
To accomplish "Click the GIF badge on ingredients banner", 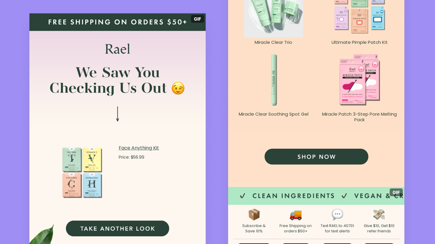I will tap(396, 192).
